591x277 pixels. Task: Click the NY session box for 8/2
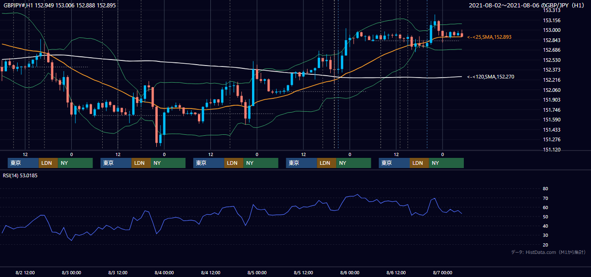coord(75,163)
